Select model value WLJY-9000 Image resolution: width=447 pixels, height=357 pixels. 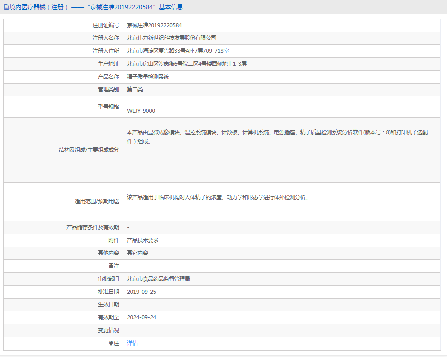tap(141, 111)
